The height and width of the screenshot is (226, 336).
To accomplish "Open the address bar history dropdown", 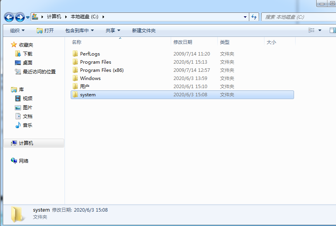I will click(x=245, y=17).
